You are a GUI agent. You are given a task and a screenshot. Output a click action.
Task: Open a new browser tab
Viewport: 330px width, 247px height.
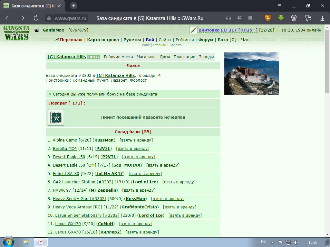[73, 6]
